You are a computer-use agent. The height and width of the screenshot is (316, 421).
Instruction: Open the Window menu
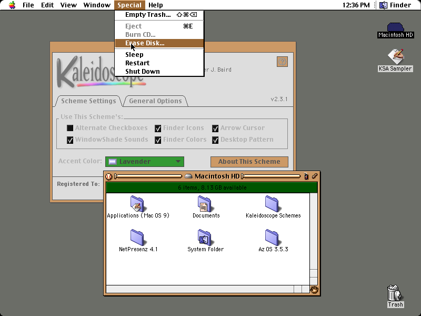97,5
